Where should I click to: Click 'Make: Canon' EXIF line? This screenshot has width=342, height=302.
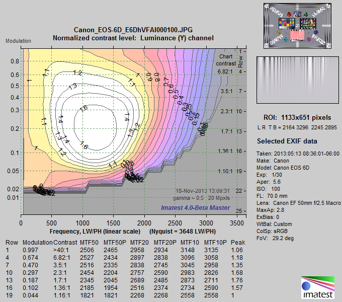(273, 161)
